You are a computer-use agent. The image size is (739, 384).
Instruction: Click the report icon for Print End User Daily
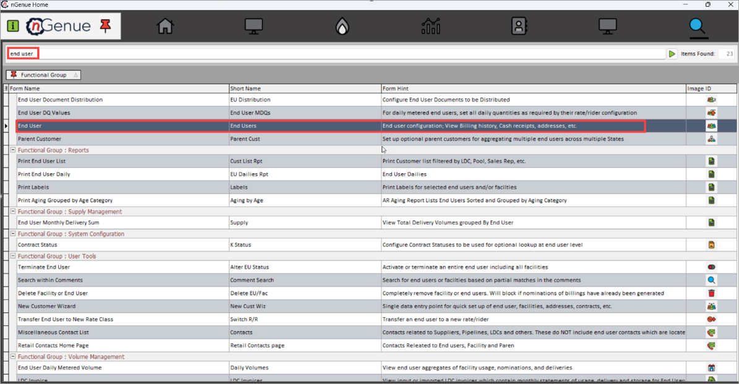[x=711, y=174]
